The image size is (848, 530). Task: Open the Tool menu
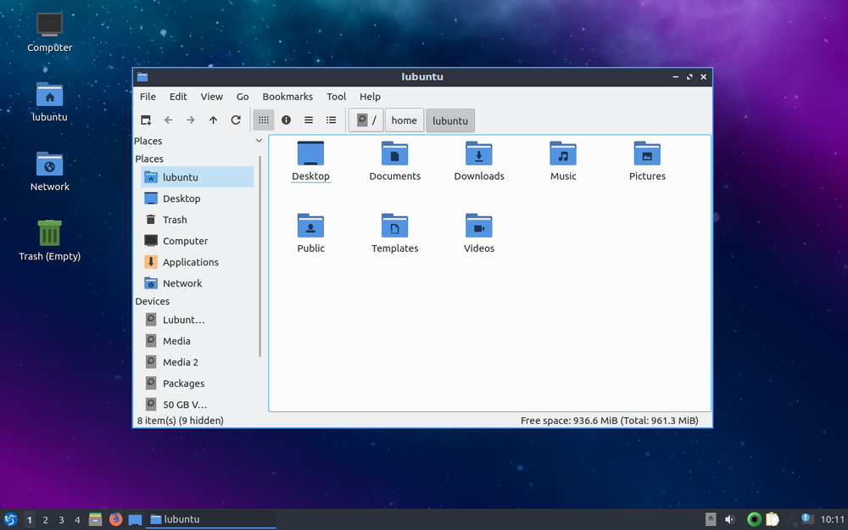coord(336,97)
